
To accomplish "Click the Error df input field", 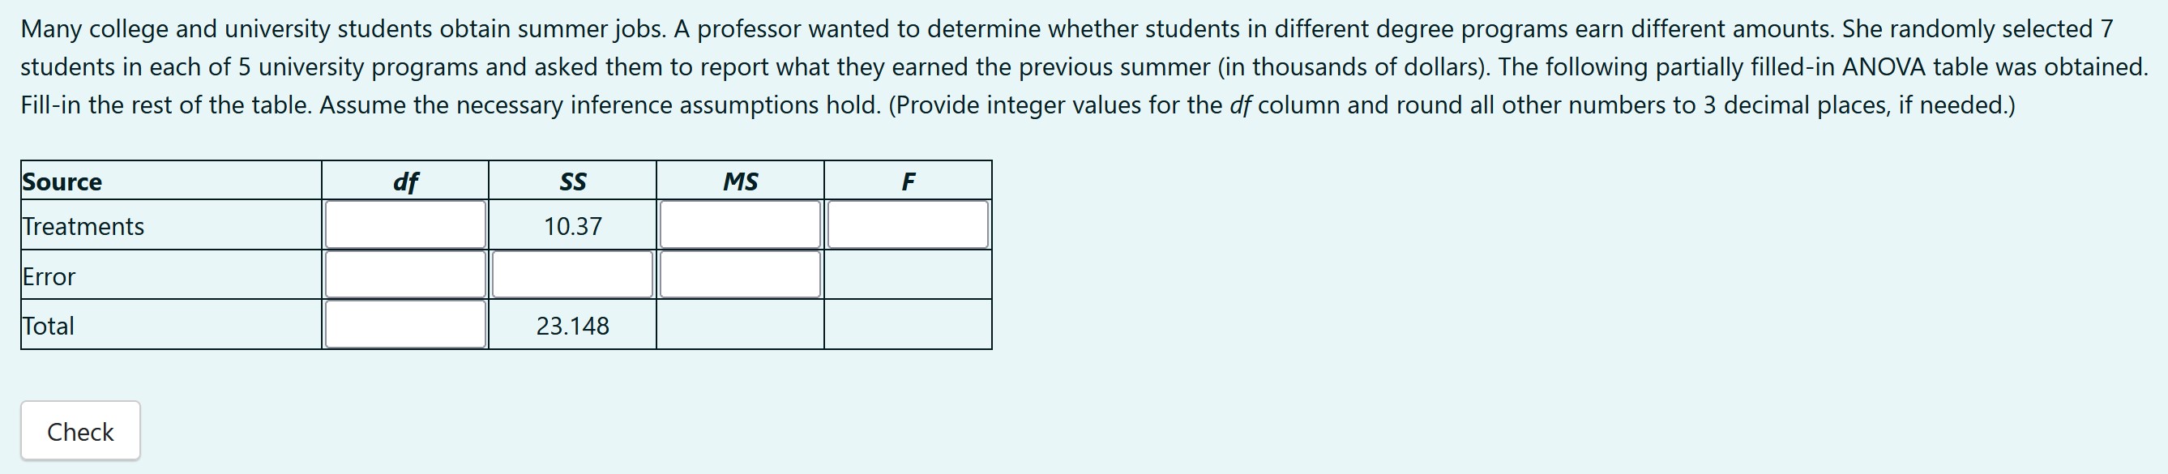I will pos(404,276).
